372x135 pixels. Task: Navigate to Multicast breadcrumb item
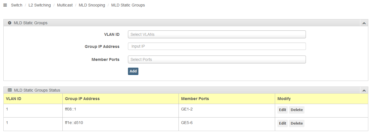click(x=65, y=5)
